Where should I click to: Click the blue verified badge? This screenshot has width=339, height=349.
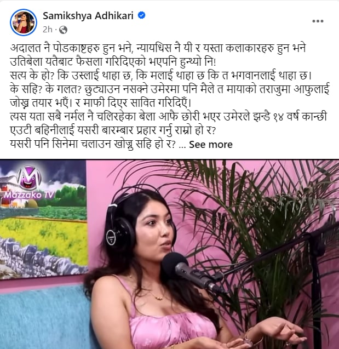[x=142, y=15]
